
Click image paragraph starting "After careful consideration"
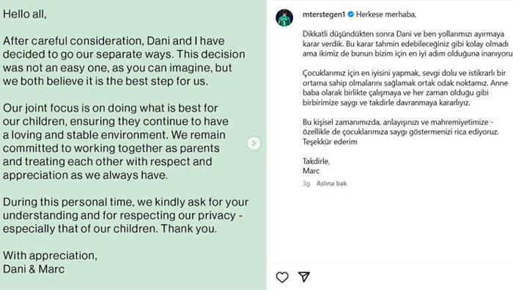pos(124,61)
